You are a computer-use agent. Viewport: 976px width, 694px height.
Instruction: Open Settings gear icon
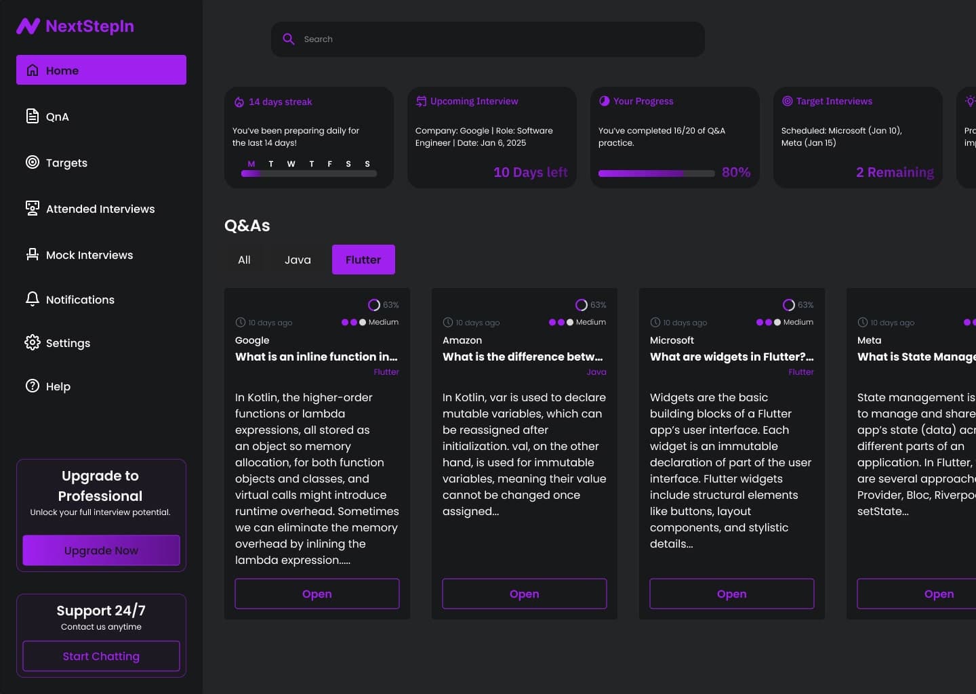pos(32,342)
